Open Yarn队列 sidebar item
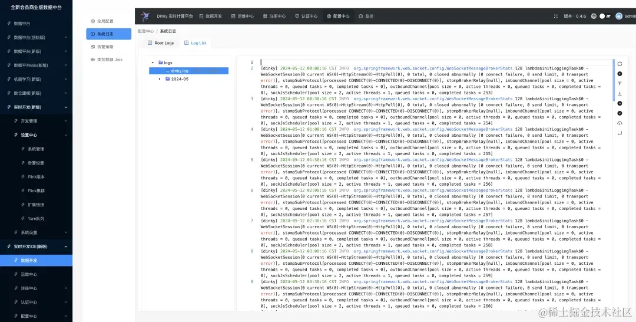Screen dimensions: 636x322 (36, 218)
